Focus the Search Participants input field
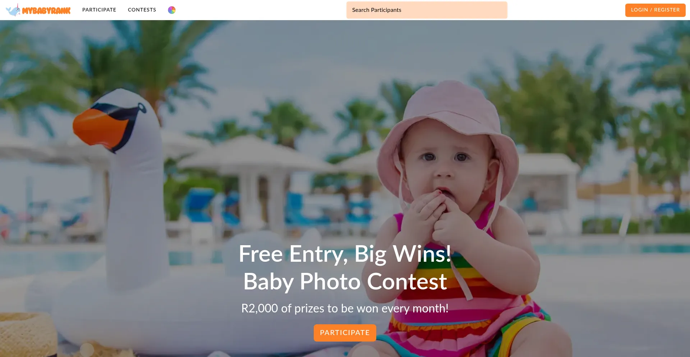The width and height of the screenshot is (690, 357). 427,10
